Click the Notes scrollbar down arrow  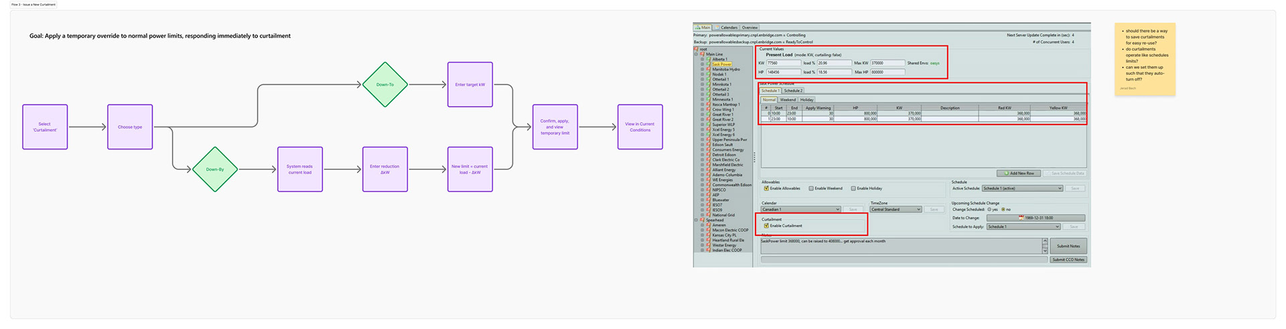tap(1045, 251)
